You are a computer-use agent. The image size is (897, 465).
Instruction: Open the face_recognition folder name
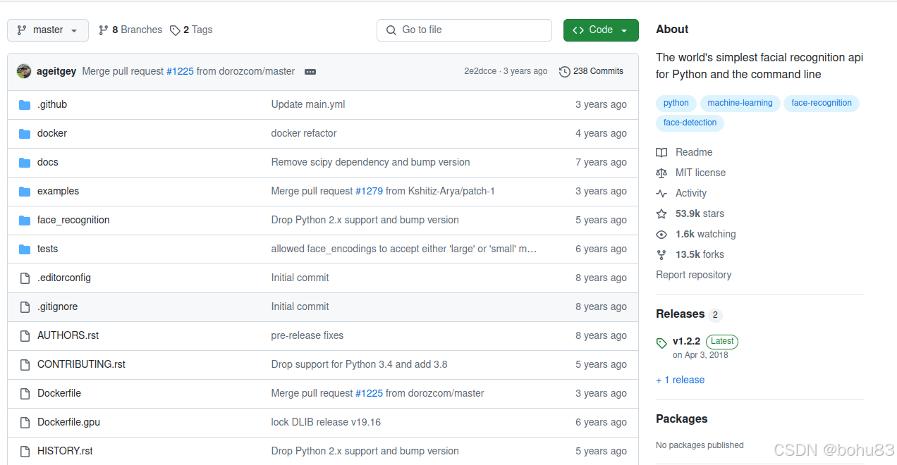(73, 220)
